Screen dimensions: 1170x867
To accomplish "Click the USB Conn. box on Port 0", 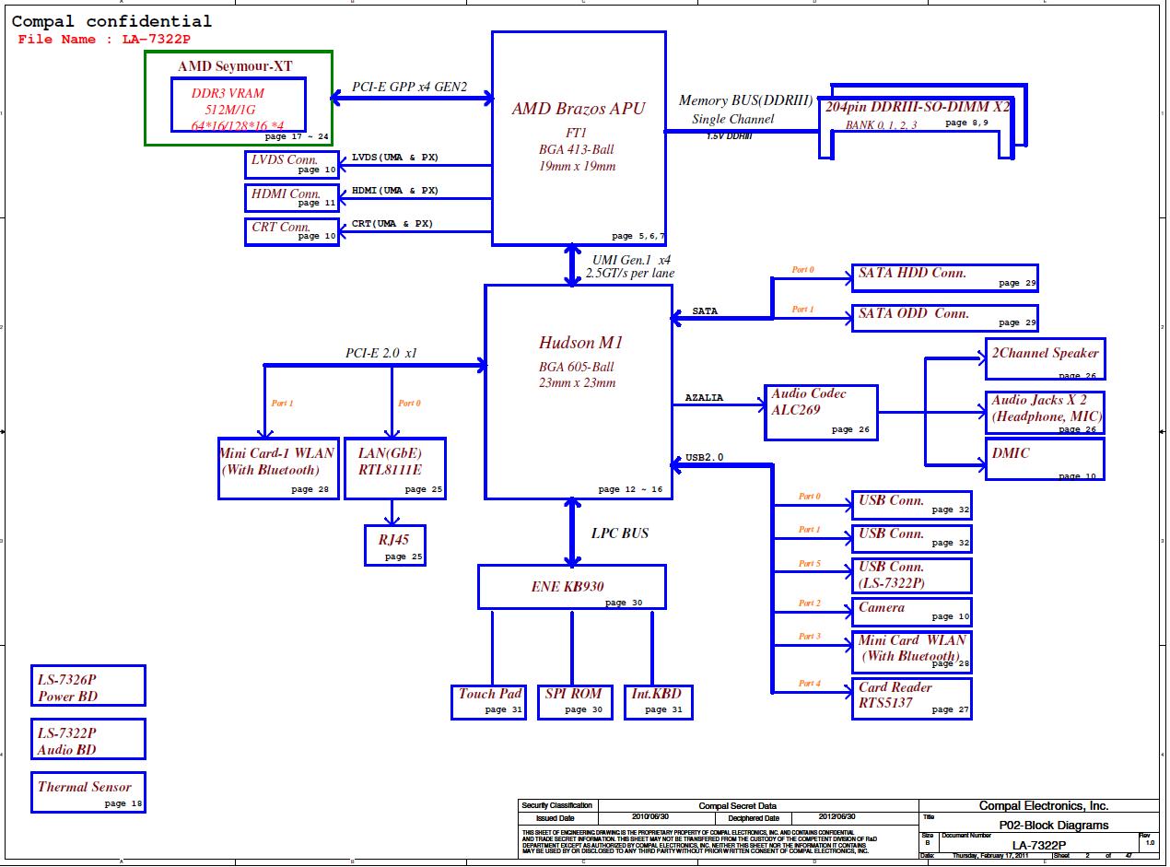I will [x=912, y=505].
